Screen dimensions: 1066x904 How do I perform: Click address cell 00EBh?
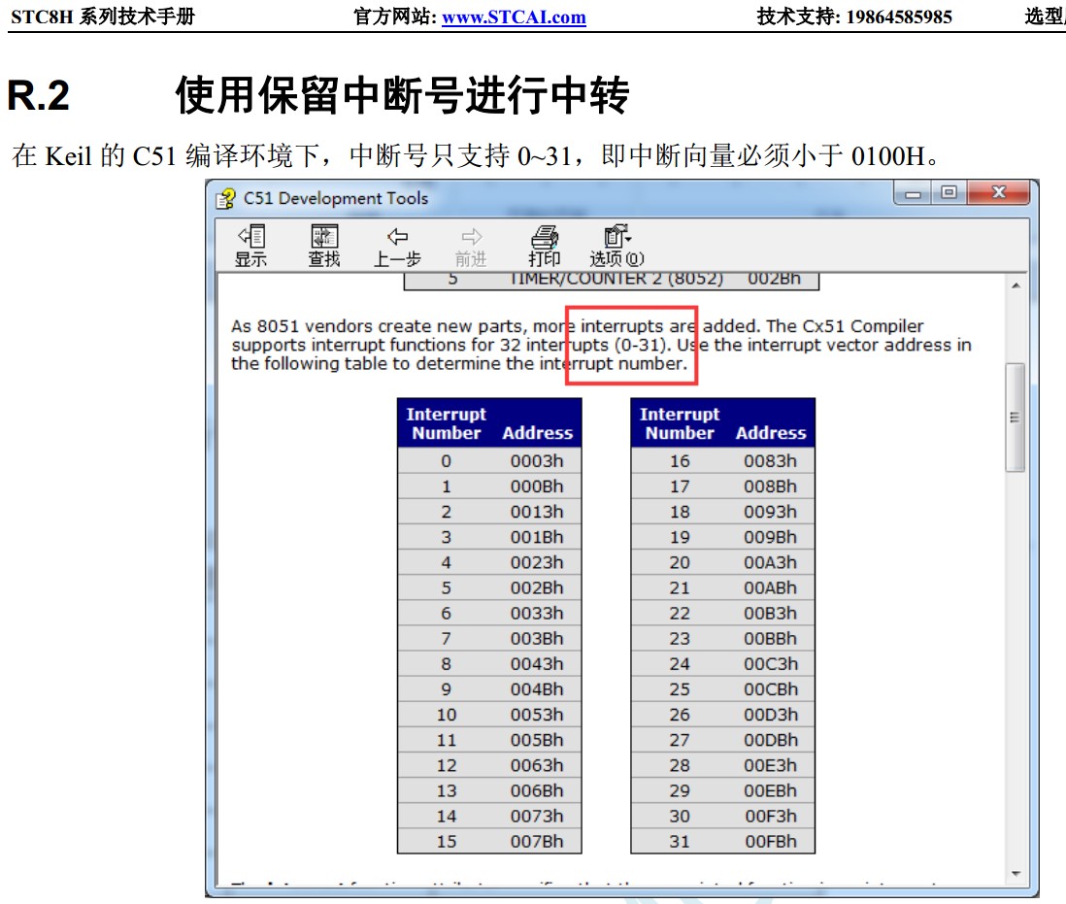(x=770, y=791)
